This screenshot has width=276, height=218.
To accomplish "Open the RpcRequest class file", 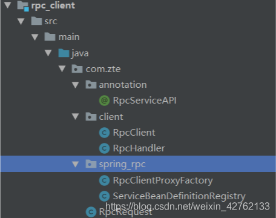I will (x=126, y=212).
